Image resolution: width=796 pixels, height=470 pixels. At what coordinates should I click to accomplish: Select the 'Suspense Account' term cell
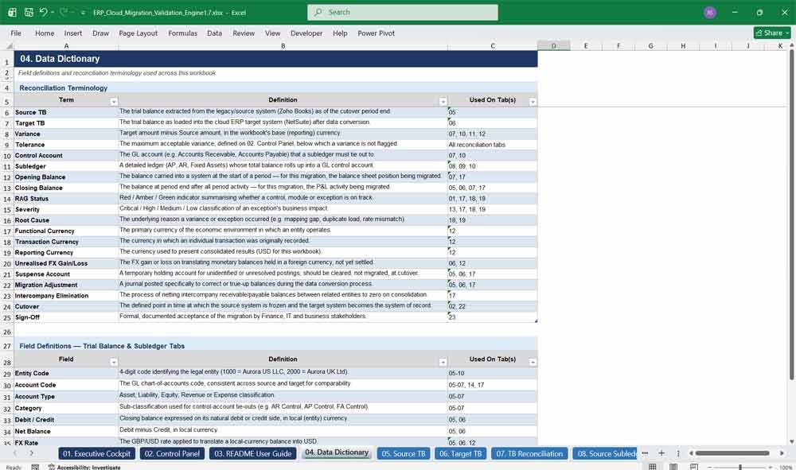[x=66, y=274]
